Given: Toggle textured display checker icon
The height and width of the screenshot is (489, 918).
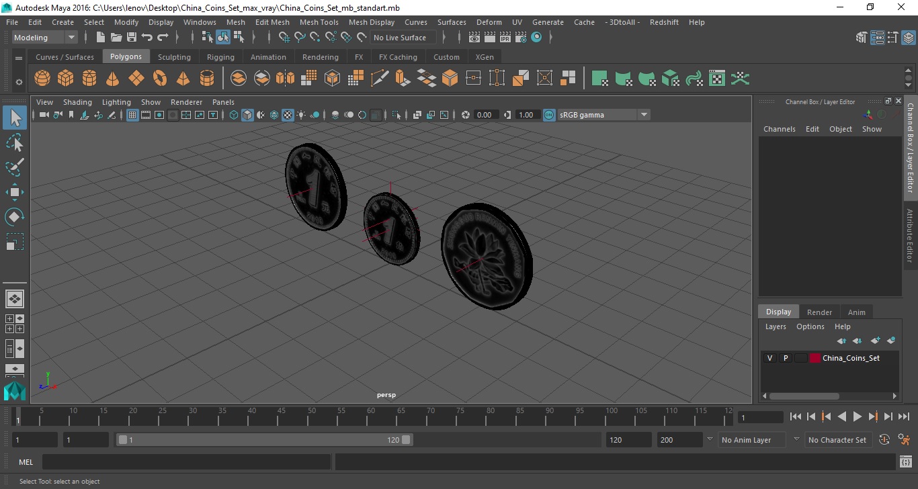Looking at the screenshot, I should [288, 115].
